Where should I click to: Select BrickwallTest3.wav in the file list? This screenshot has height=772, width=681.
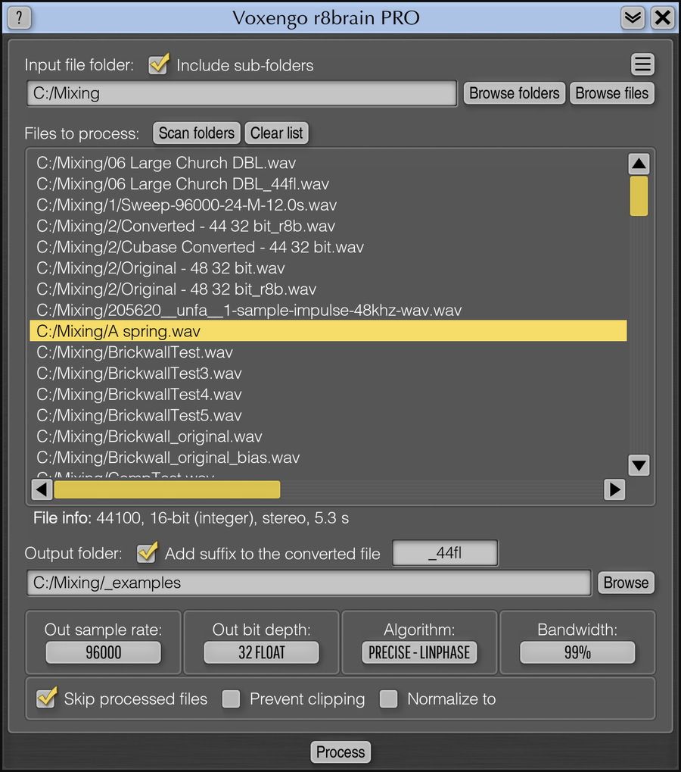click(139, 373)
